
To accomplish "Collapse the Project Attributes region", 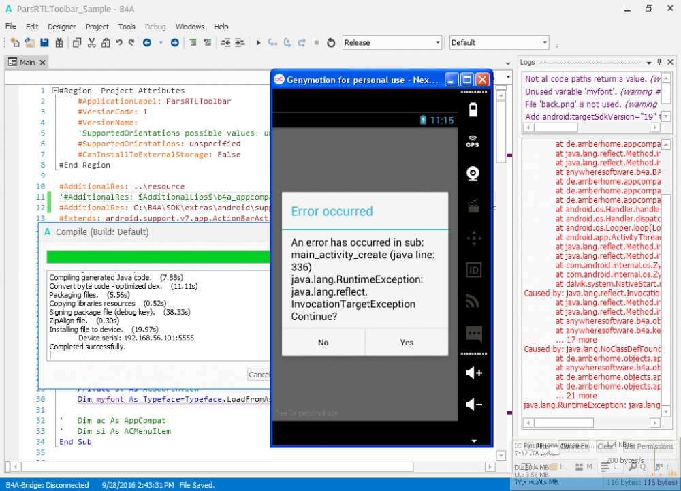I will coord(55,91).
